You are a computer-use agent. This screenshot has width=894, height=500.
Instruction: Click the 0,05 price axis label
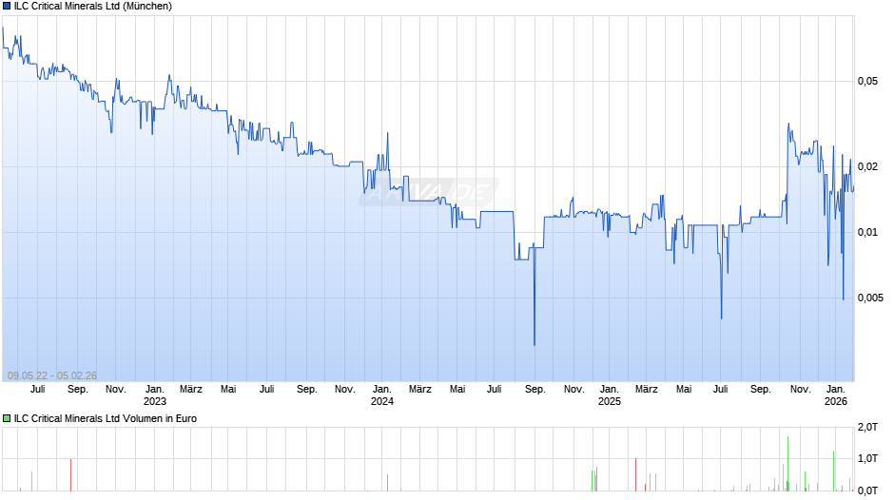click(867, 82)
